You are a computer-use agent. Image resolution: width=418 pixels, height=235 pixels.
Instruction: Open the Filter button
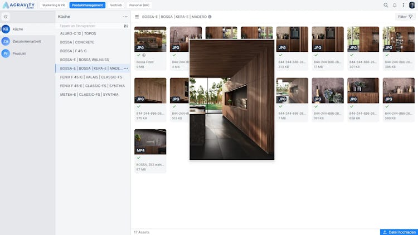tap(405, 17)
